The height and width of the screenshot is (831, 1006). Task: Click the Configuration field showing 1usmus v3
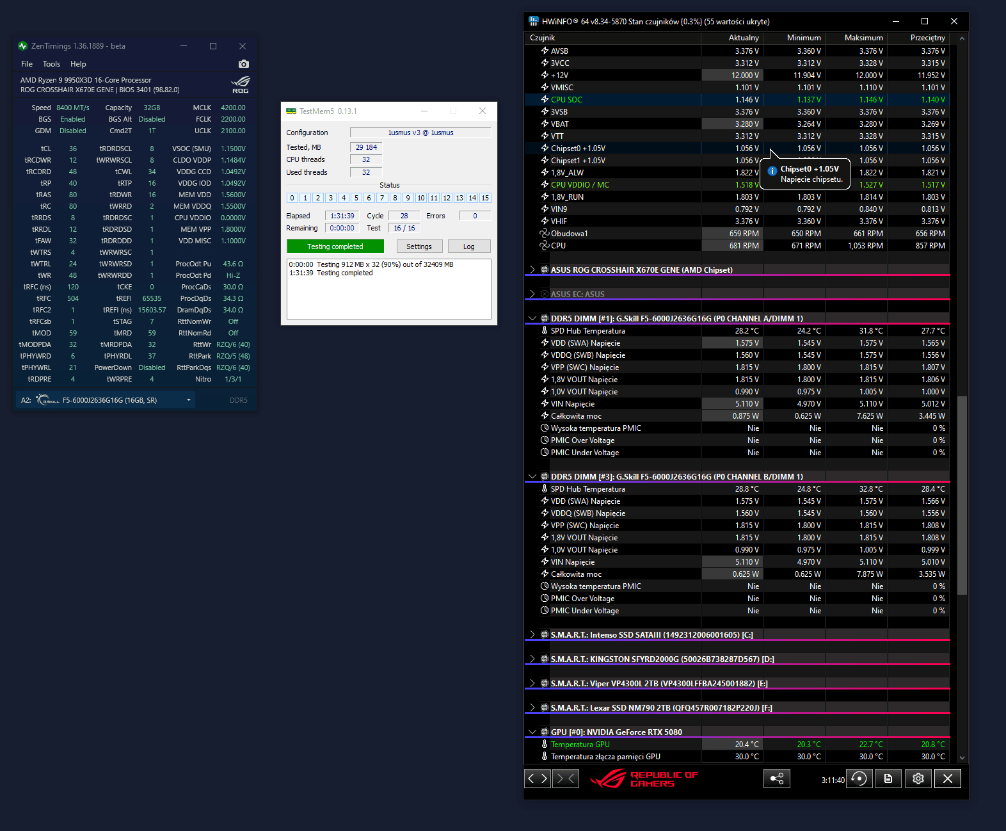click(420, 133)
